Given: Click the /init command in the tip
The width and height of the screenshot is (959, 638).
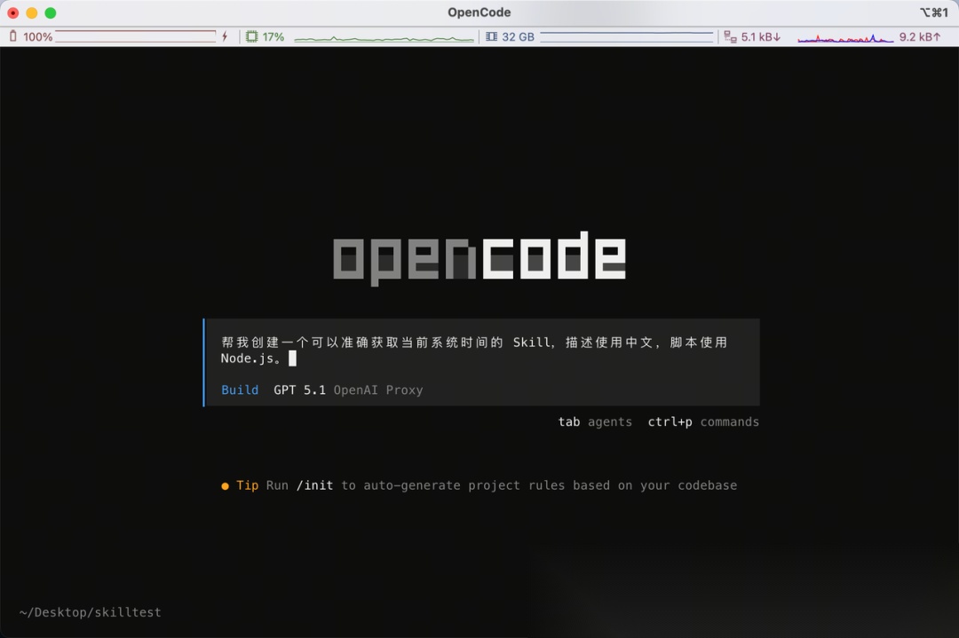Looking at the screenshot, I should [x=315, y=485].
